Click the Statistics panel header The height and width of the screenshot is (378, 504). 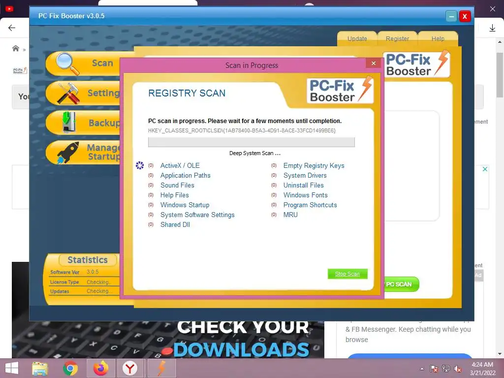click(88, 260)
